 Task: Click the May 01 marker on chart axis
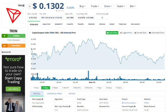click(92, 82)
